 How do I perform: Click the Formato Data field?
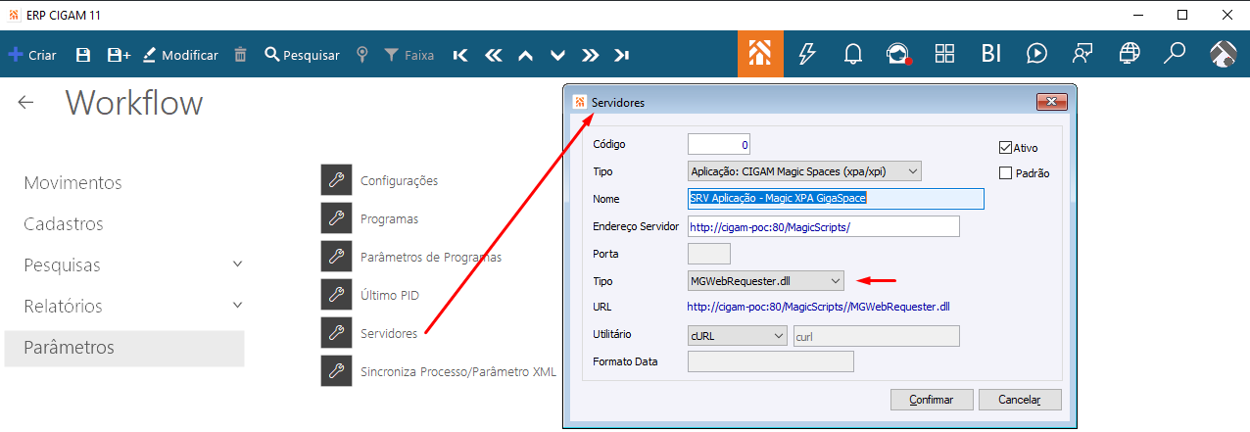coord(771,361)
